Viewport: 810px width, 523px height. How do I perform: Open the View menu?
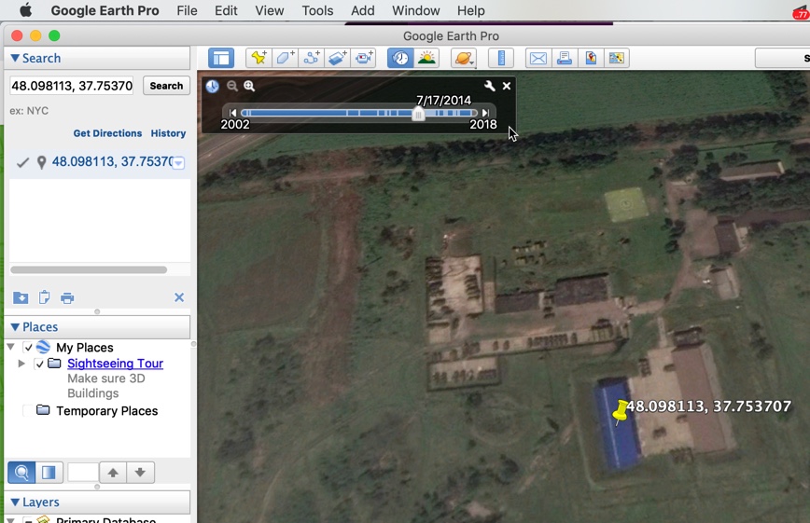point(269,10)
